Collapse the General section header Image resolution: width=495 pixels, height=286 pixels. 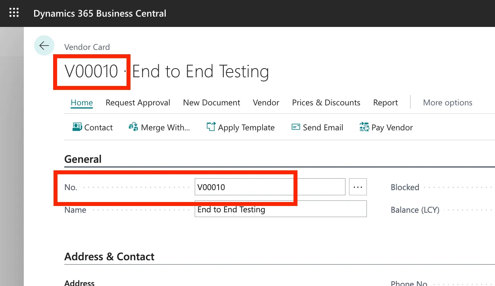point(83,159)
